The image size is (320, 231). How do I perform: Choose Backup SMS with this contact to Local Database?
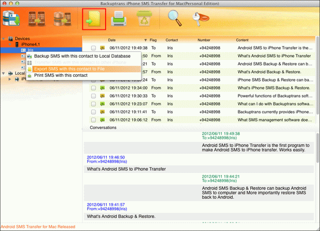click(x=84, y=56)
